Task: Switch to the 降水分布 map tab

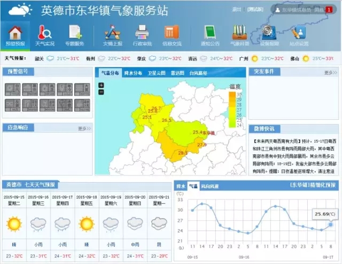Action: click(x=133, y=73)
